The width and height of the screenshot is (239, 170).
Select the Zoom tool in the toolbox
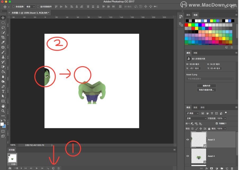pyautogui.click(x=3, y=111)
